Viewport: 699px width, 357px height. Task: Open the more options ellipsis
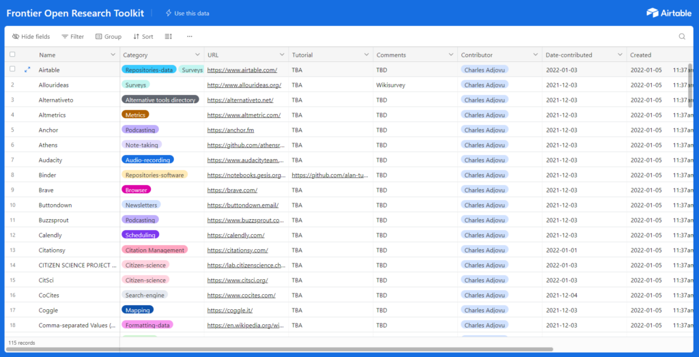point(190,37)
